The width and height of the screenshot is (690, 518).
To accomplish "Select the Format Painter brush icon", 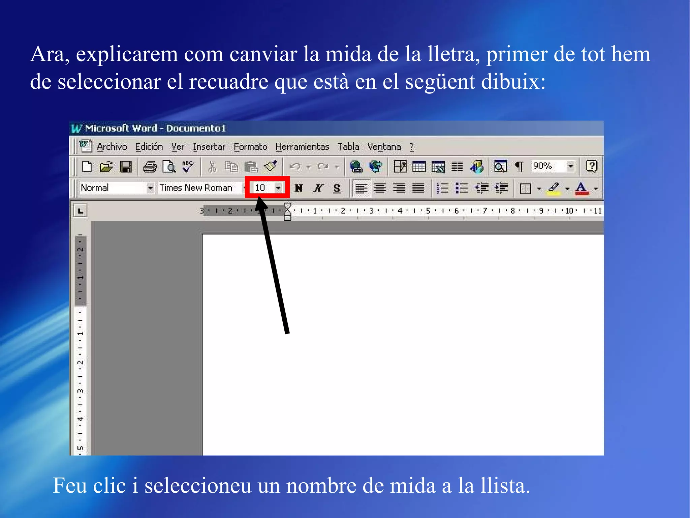I will tap(270, 167).
